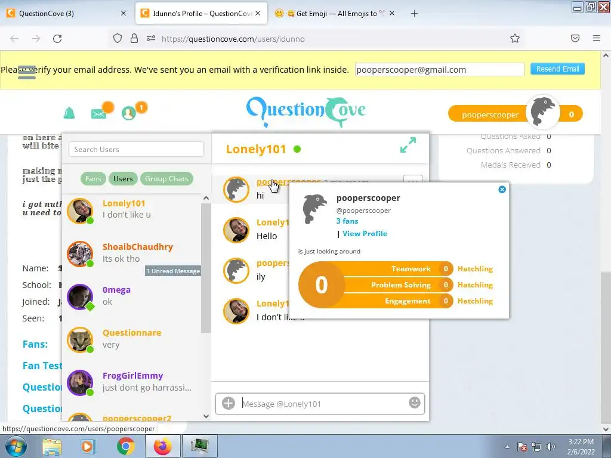Bookmark this page with the star icon
The height and width of the screenshot is (458, 611).
pos(515,38)
